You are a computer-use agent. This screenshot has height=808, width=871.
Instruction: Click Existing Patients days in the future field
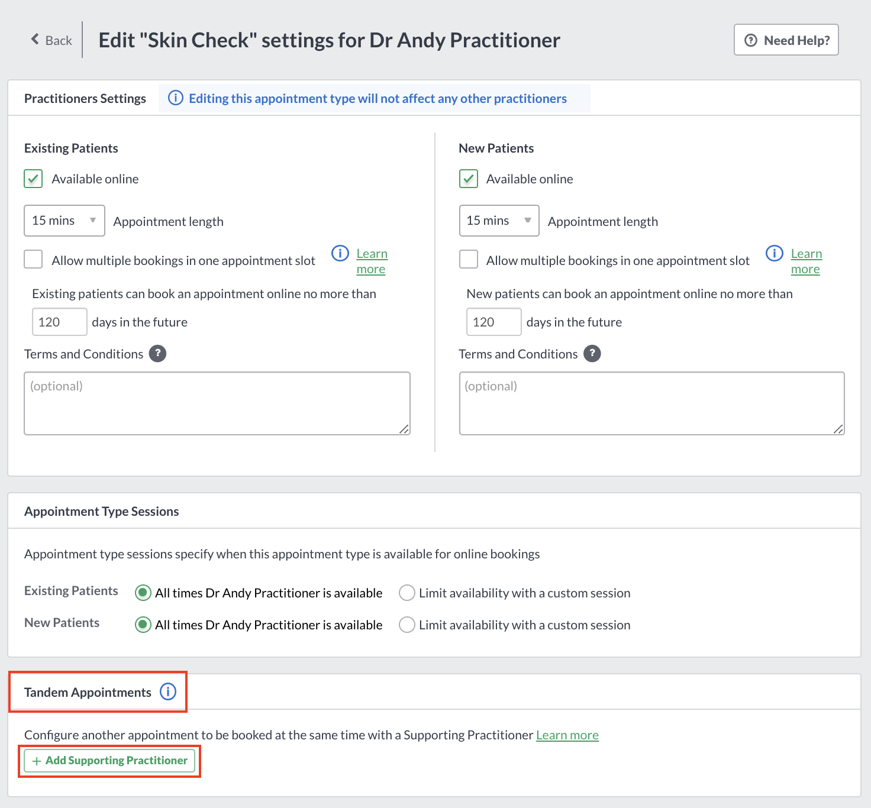coord(60,322)
